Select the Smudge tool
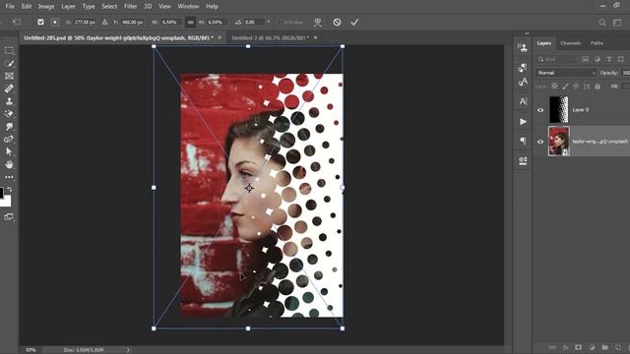This screenshot has height=354, width=630. [9, 127]
